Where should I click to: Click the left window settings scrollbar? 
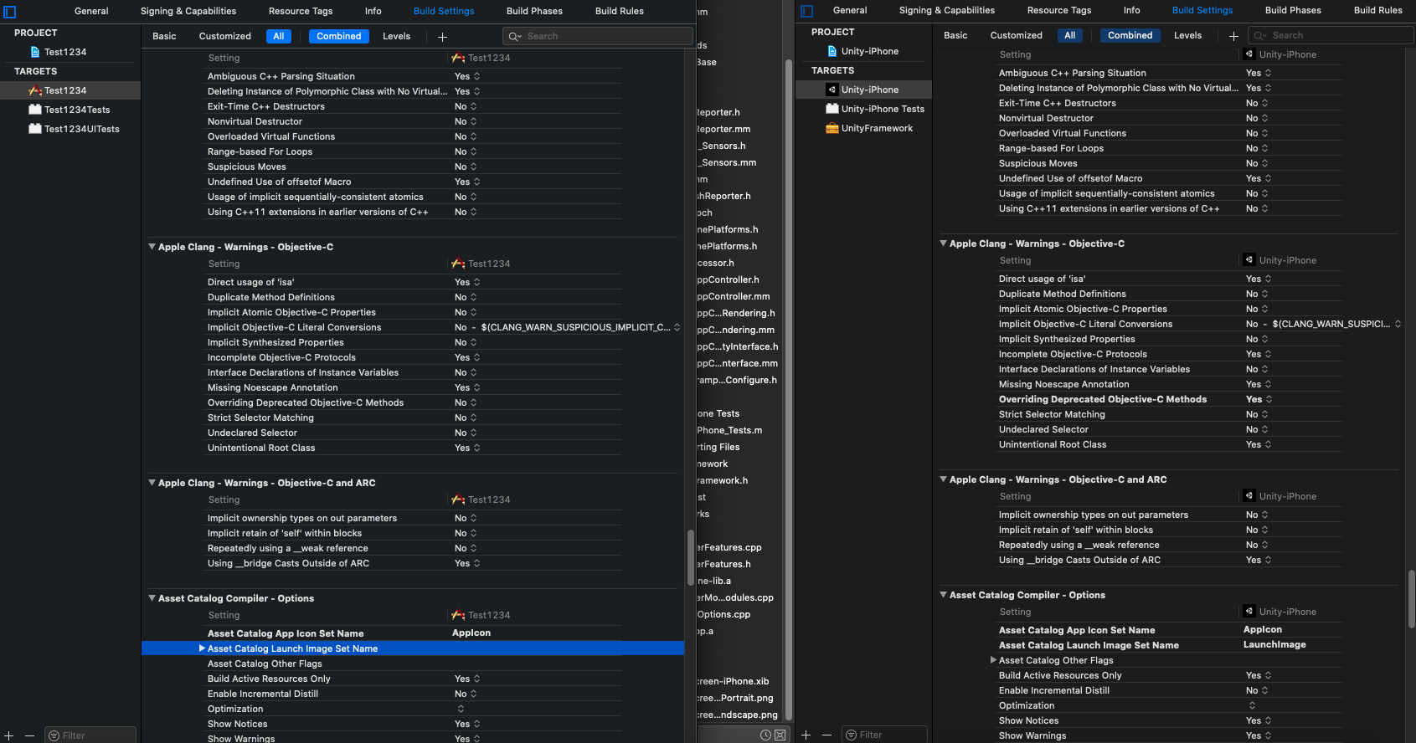691,558
